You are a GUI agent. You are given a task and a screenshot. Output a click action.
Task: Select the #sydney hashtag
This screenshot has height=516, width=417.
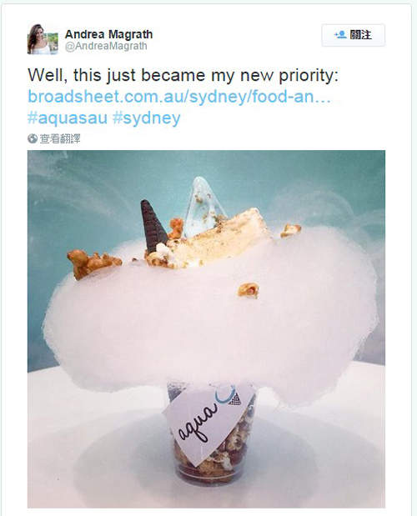click(x=147, y=118)
